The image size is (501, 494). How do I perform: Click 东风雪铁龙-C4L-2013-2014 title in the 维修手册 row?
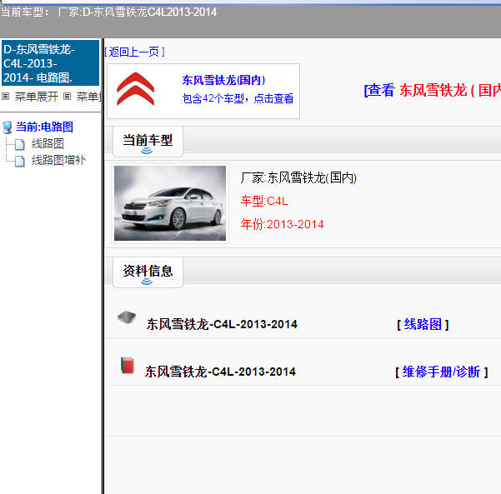tap(220, 372)
